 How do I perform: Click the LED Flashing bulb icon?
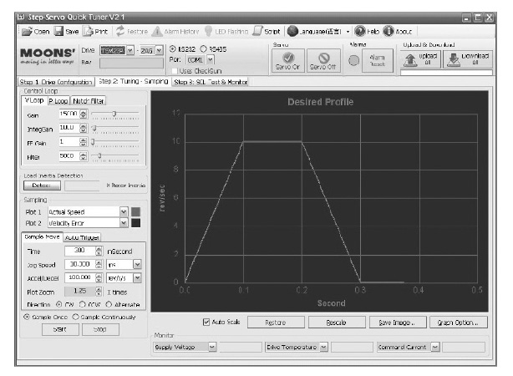point(208,32)
